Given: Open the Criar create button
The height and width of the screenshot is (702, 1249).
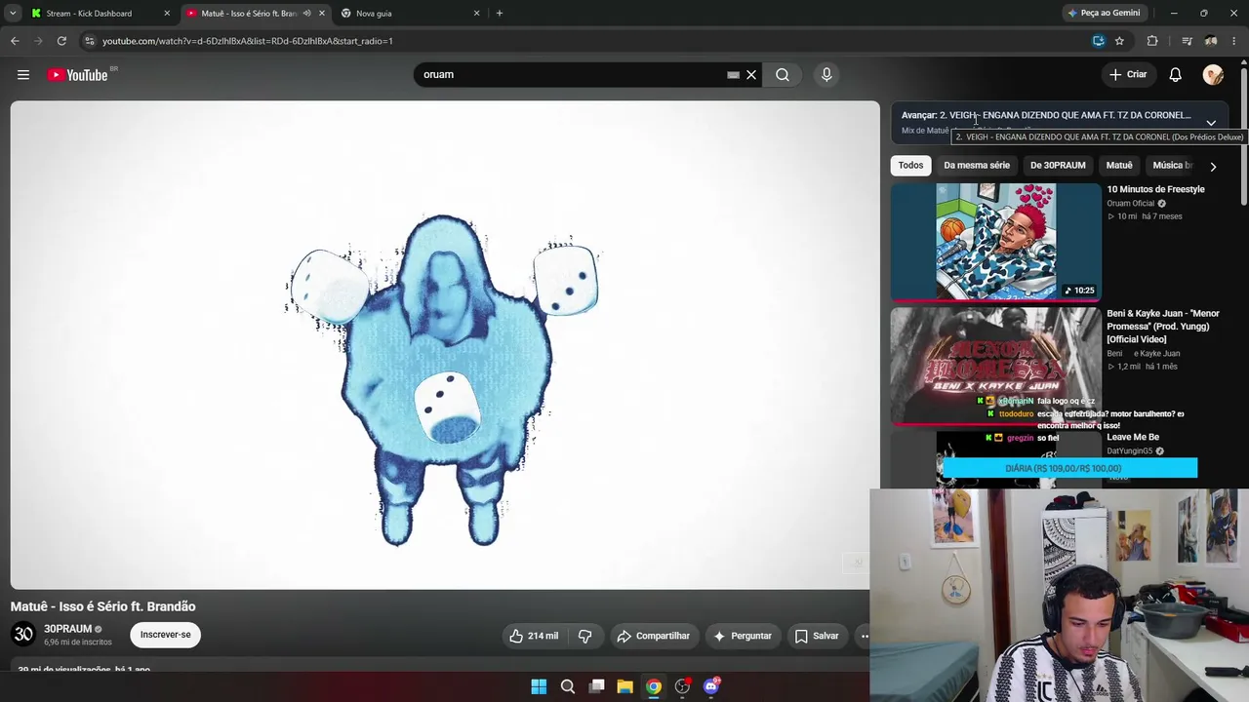Looking at the screenshot, I should (1128, 74).
